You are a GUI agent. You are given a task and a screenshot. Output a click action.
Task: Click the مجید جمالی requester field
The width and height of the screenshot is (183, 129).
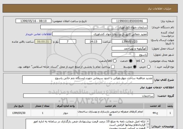pos(100,34)
